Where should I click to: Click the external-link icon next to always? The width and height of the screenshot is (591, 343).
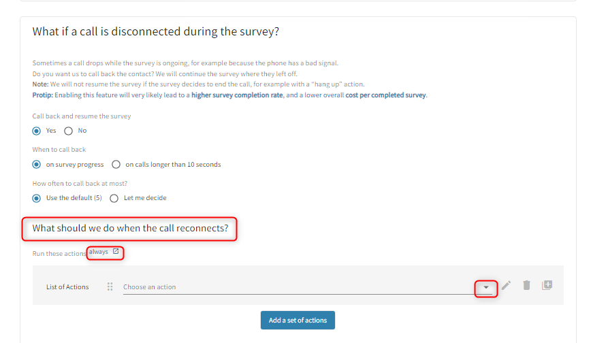(116, 252)
